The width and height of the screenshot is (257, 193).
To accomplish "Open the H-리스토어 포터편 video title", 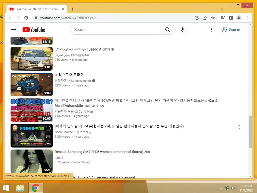I will (x=69, y=75).
